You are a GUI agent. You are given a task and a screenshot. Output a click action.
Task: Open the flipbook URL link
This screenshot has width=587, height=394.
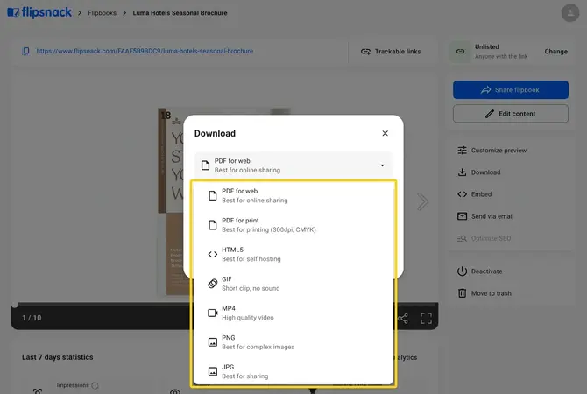(145, 51)
